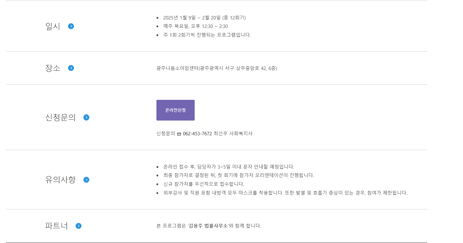463x243 pixels.
Task: Click the blue arrow icon beside 유의사항
Action: (x=86, y=180)
